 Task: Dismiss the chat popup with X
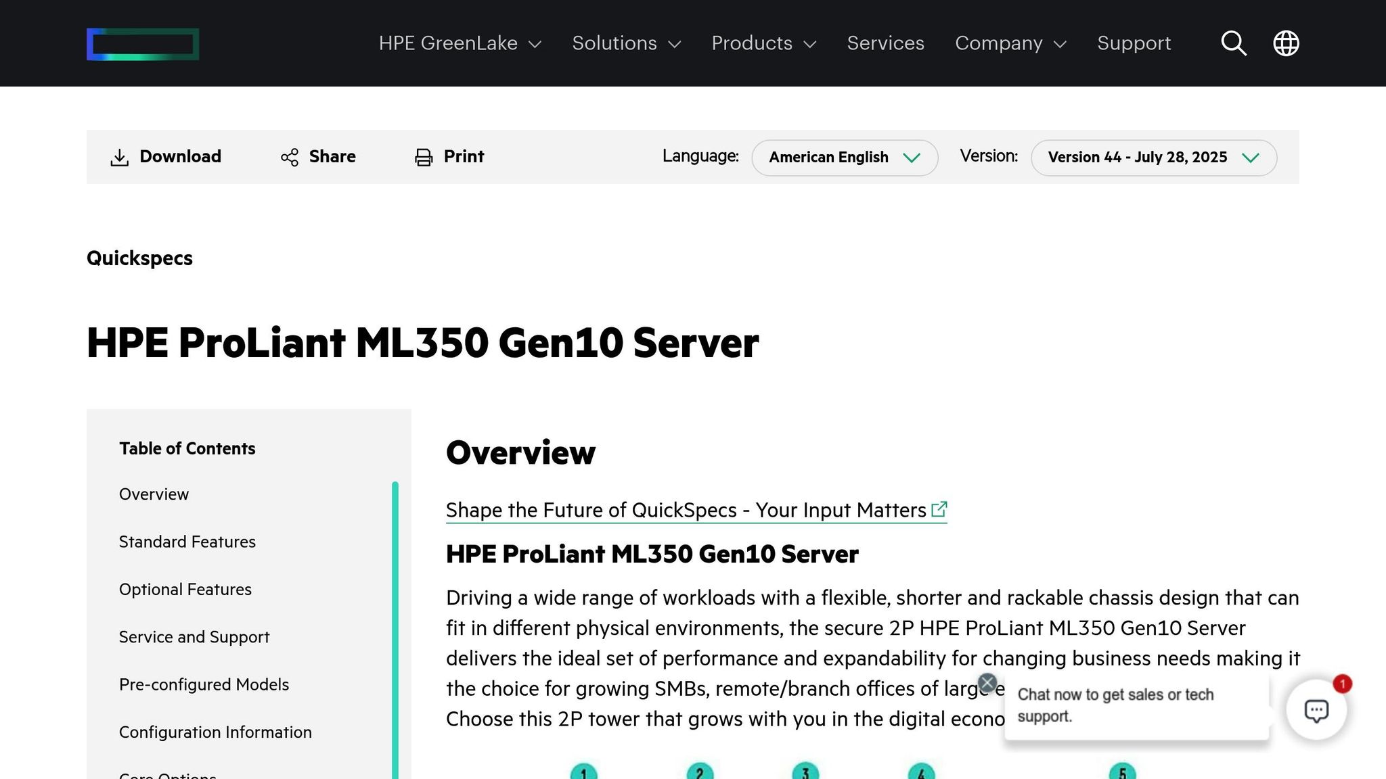[987, 683]
